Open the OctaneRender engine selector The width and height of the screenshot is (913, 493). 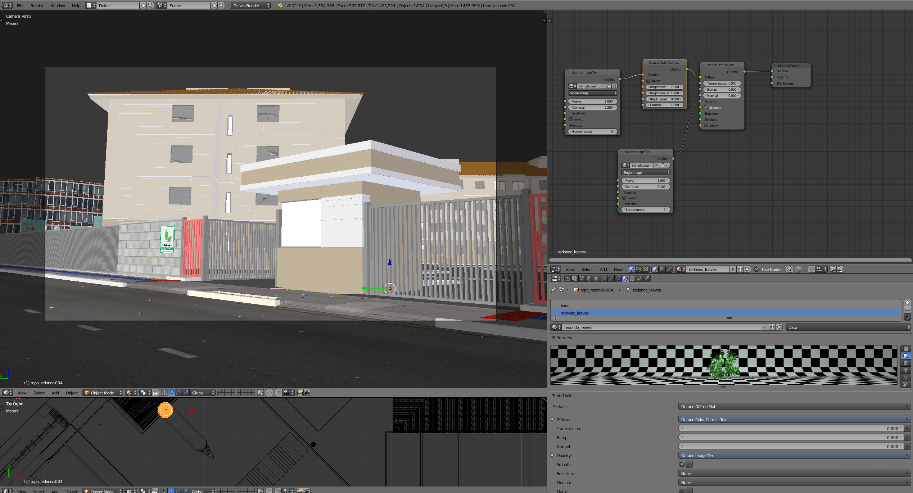click(250, 5)
